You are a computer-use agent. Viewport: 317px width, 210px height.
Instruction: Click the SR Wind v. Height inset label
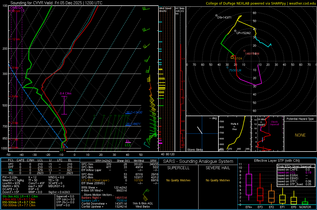(x=261, y=122)
